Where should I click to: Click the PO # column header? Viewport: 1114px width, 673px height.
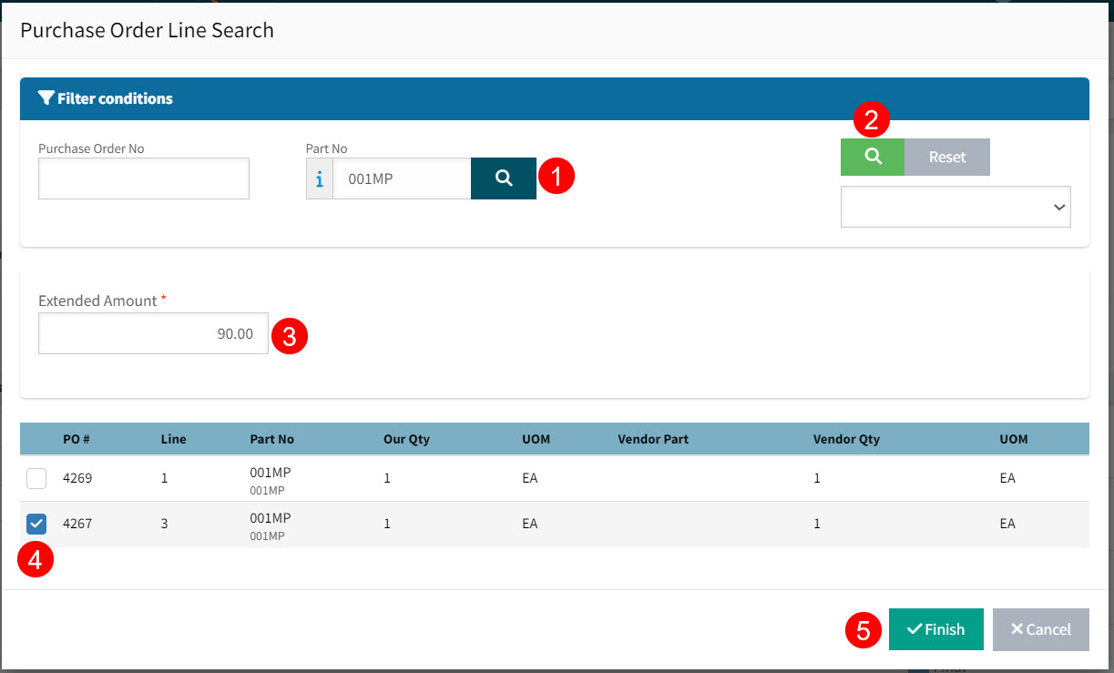click(76, 439)
